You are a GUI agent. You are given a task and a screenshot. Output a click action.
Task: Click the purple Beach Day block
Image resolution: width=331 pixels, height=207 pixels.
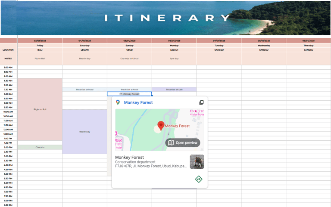click(x=84, y=132)
